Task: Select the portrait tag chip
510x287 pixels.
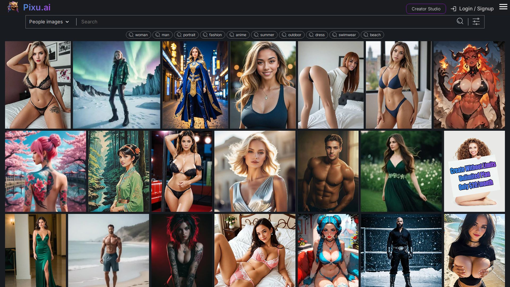Action: click(x=186, y=35)
